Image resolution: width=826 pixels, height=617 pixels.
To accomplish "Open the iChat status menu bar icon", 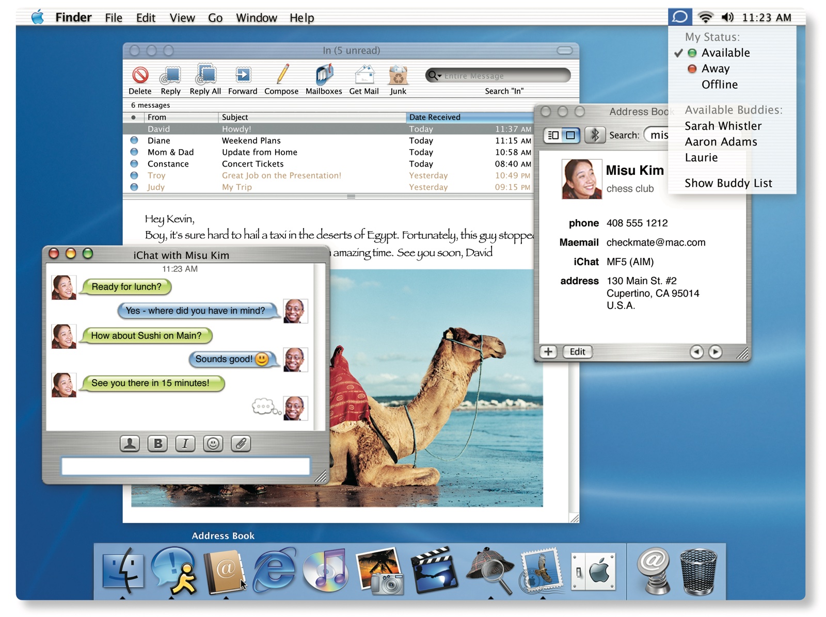I will (x=680, y=17).
